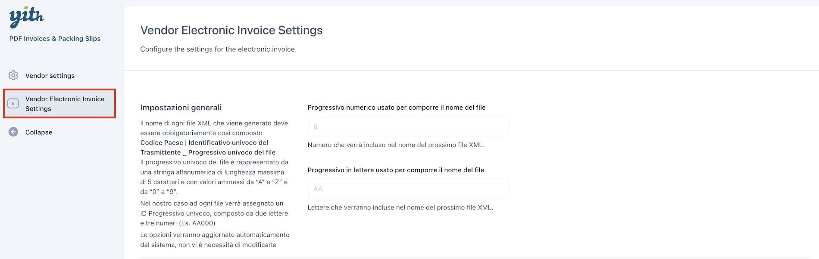Screen dimensions: 819x259
Task: Click the Vendor Electronic Invoice Settings page heading
Action: click(x=231, y=30)
